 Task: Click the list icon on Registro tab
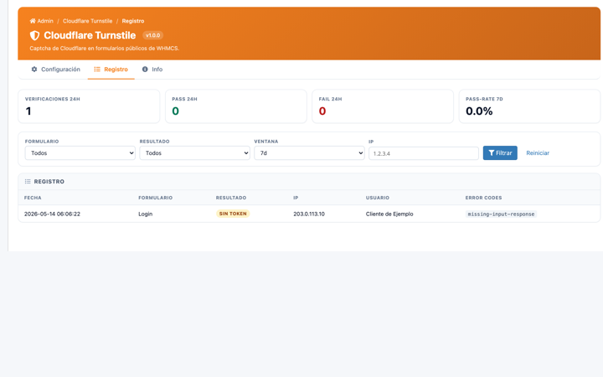tap(97, 70)
